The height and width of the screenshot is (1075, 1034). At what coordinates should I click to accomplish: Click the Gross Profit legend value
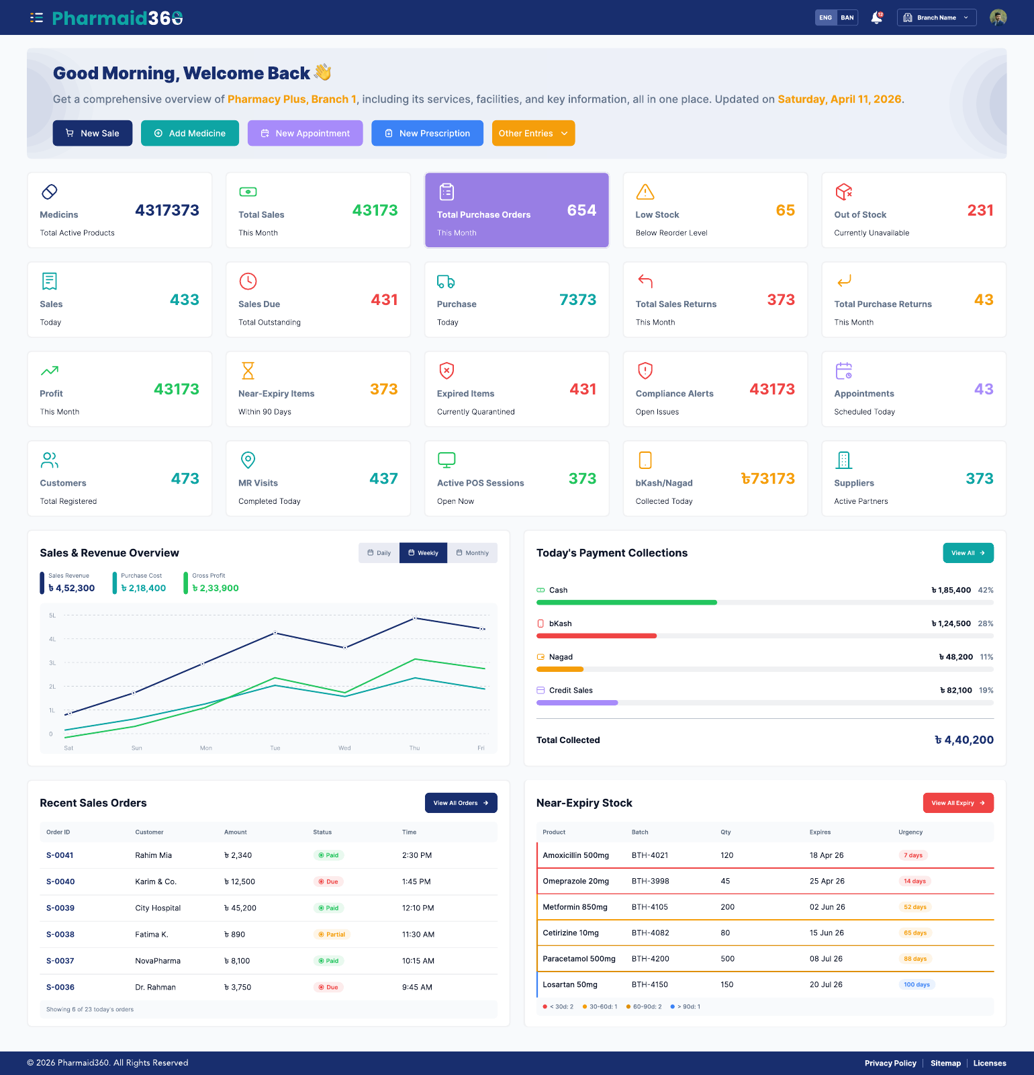click(216, 588)
